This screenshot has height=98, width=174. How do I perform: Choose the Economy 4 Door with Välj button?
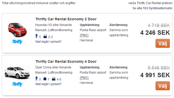pos(163,86)
